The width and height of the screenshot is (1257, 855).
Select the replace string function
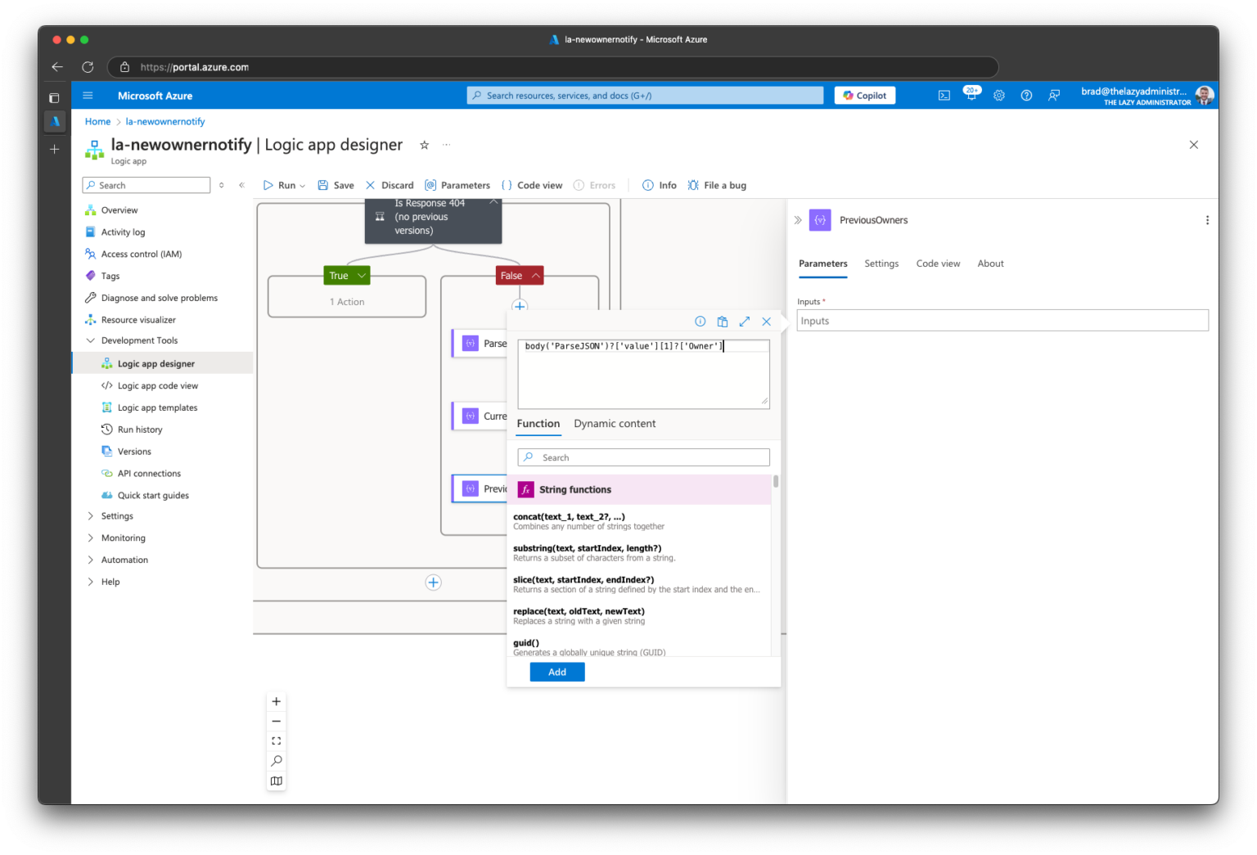pyautogui.click(x=639, y=616)
